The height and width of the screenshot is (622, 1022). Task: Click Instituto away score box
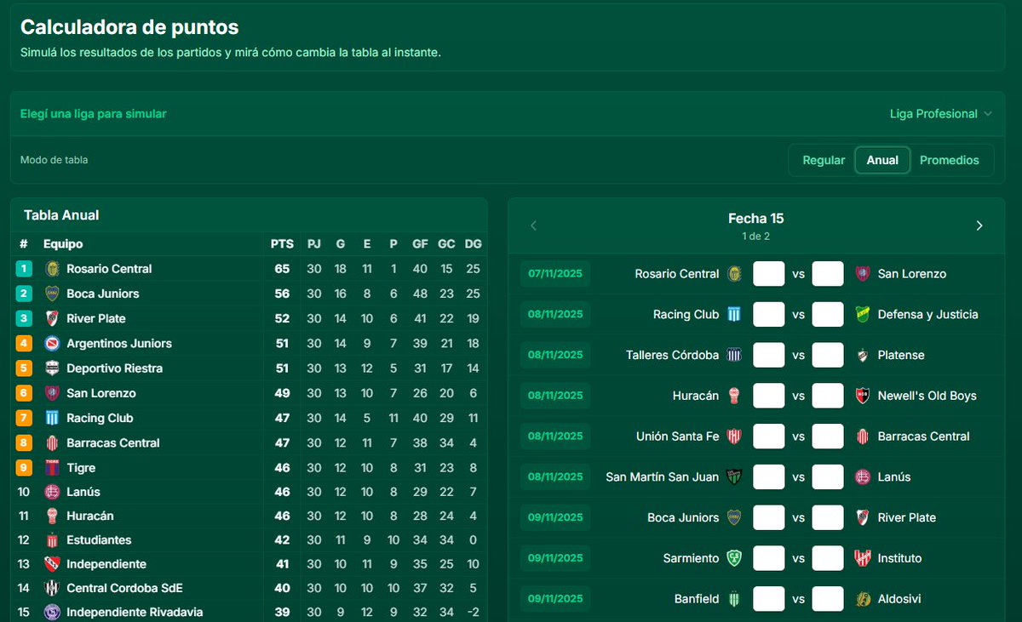[x=828, y=558]
